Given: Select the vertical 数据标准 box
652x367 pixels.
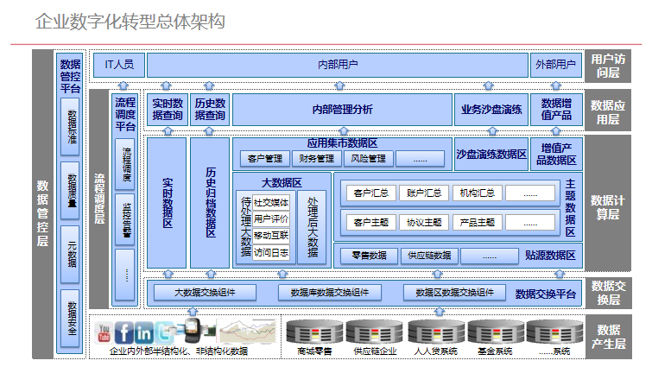Looking at the screenshot, I should click(x=69, y=126).
